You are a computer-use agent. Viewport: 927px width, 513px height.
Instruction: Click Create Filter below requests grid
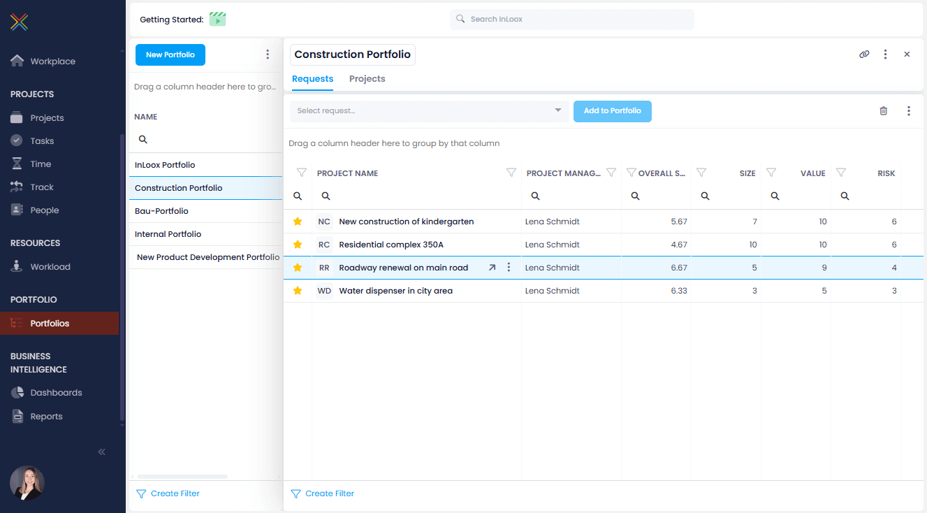pos(323,493)
